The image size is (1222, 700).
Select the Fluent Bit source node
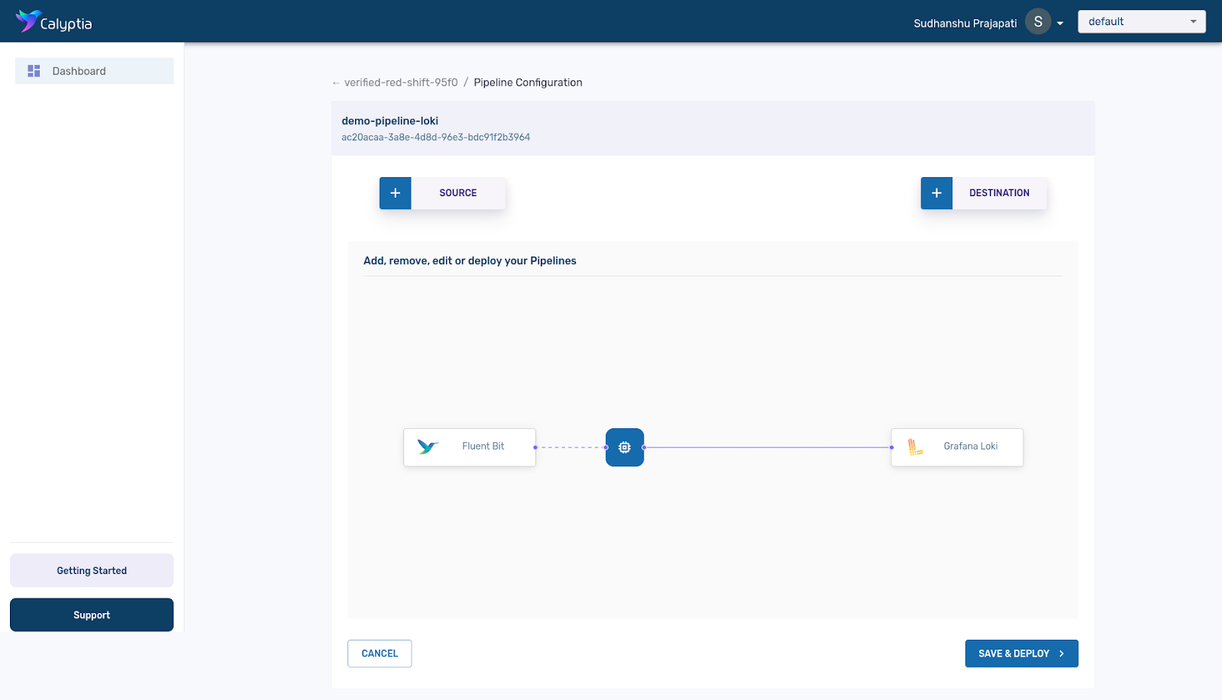click(x=470, y=447)
